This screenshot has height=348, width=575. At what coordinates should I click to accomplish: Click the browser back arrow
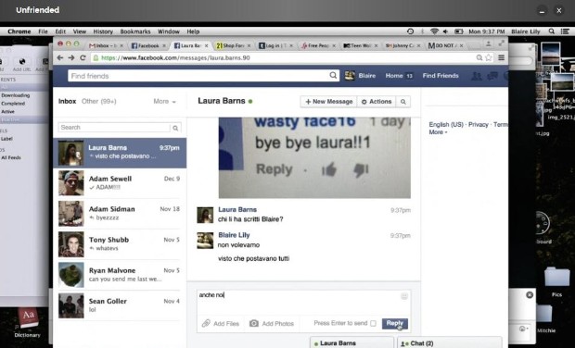pyautogui.click(x=59, y=57)
